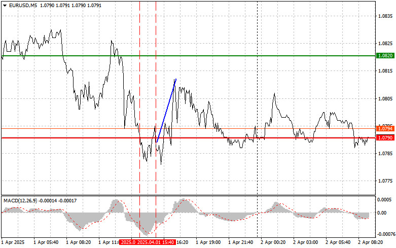Click the 2 Apr 05:40 time label
Viewport: 396px width, 248px height.
(x=338, y=242)
